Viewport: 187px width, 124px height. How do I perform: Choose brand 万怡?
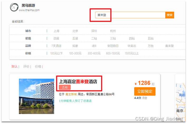(x=151, y=46)
